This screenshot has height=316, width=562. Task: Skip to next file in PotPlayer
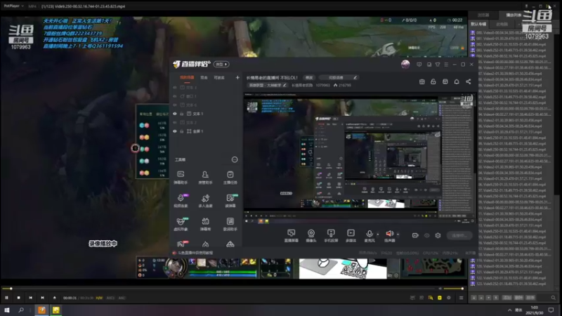click(x=42, y=298)
